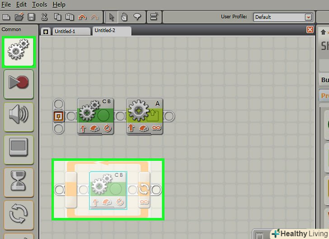Select the Pointer tool
Viewport: 329px width, 239px height.
112,17
